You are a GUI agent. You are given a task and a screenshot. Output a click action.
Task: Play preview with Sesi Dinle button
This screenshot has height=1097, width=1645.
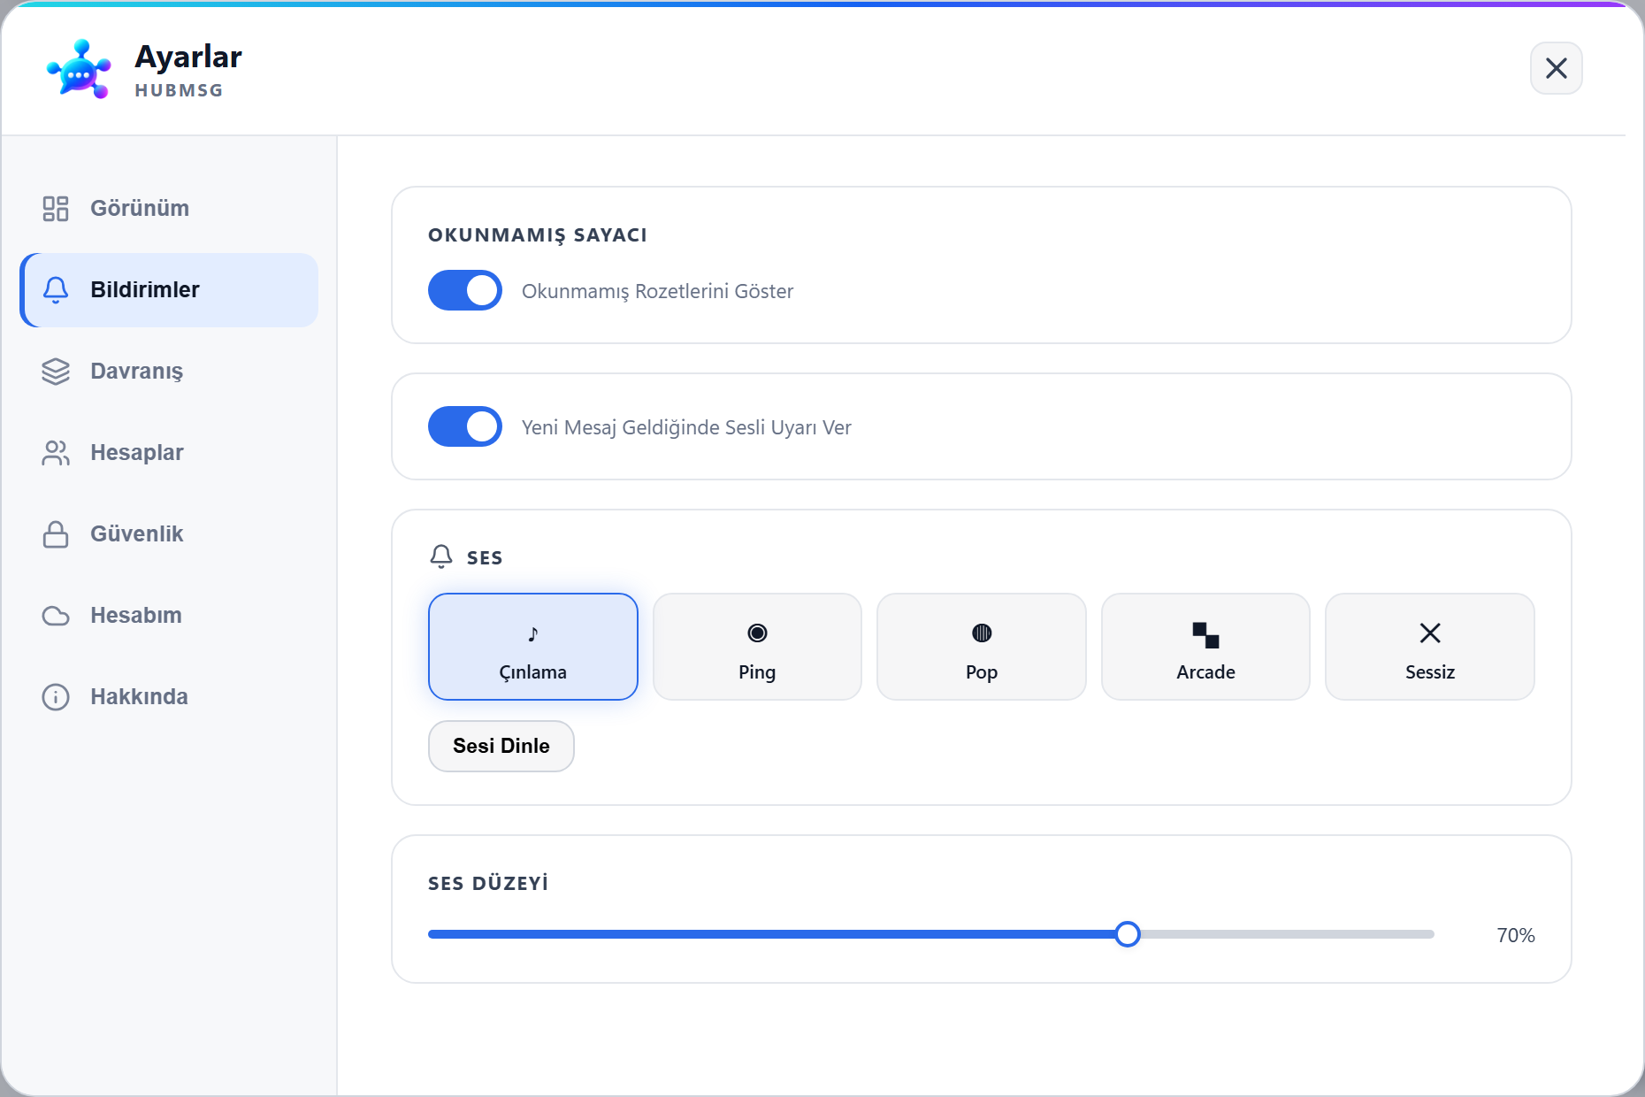pyautogui.click(x=501, y=746)
